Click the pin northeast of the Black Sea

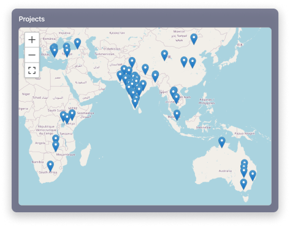click(77, 44)
